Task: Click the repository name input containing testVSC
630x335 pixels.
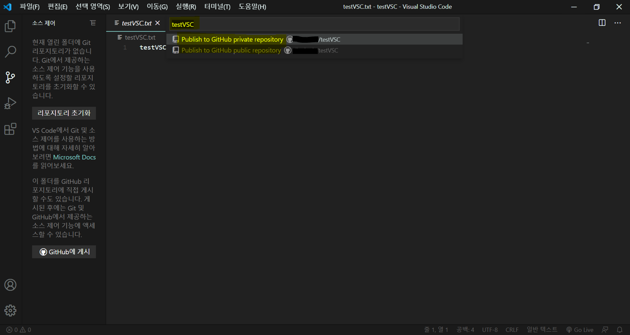Action: (314, 24)
